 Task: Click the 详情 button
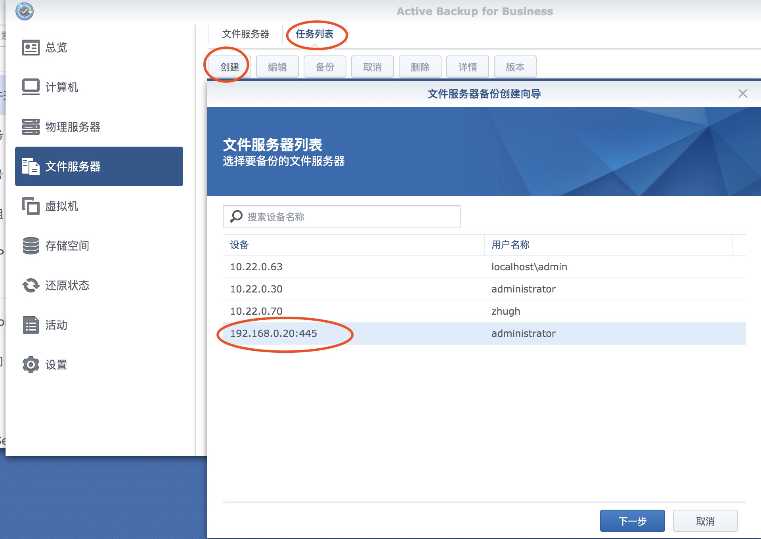(468, 67)
